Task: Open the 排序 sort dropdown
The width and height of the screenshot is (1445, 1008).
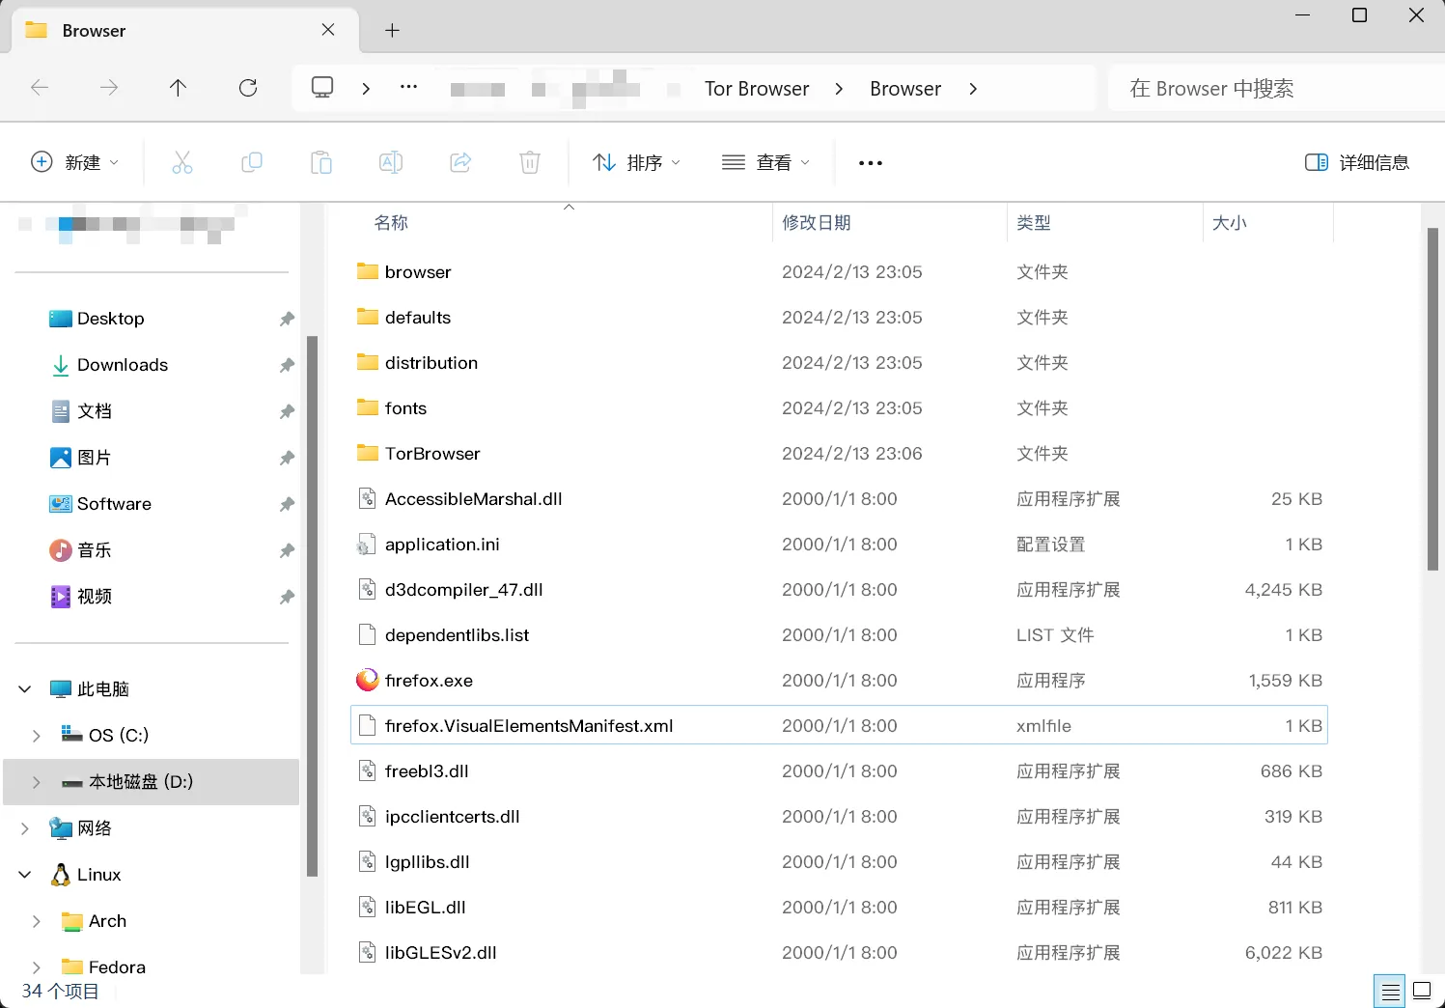Action: coord(636,162)
